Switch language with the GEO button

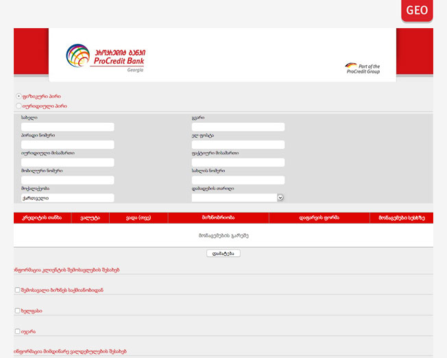click(x=417, y=10)
